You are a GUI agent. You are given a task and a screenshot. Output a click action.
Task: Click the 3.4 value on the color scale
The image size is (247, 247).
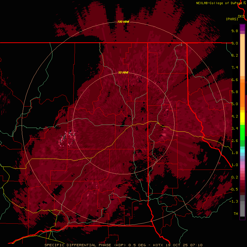235,128
